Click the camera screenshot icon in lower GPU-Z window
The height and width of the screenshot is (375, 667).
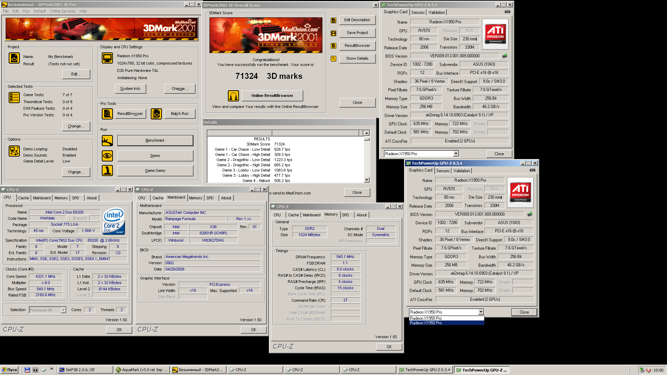tap(533, 170)
